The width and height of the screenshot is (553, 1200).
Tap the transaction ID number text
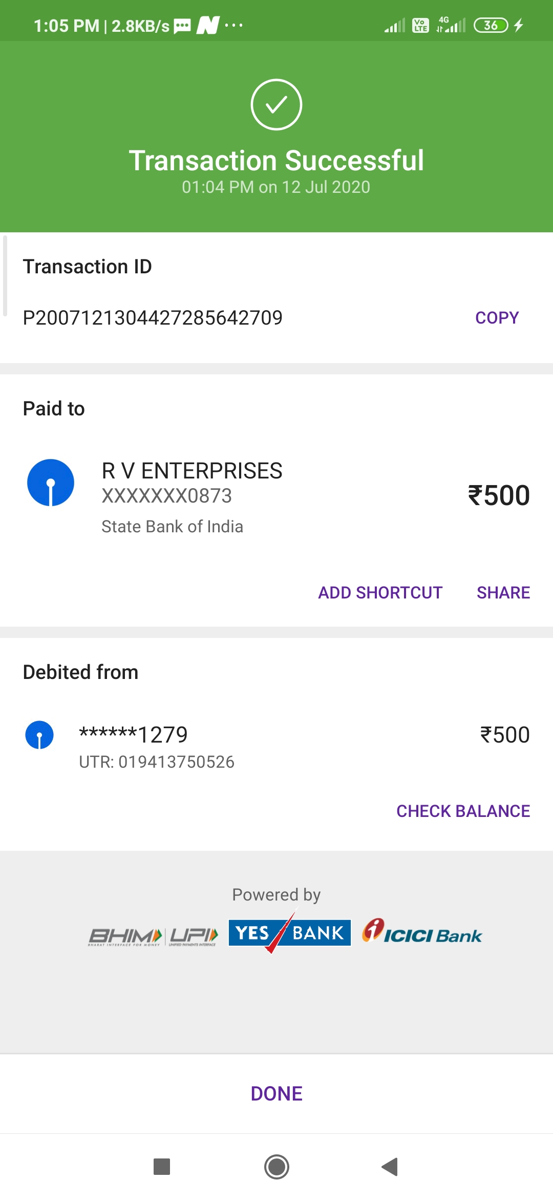[x=153, y=318]
